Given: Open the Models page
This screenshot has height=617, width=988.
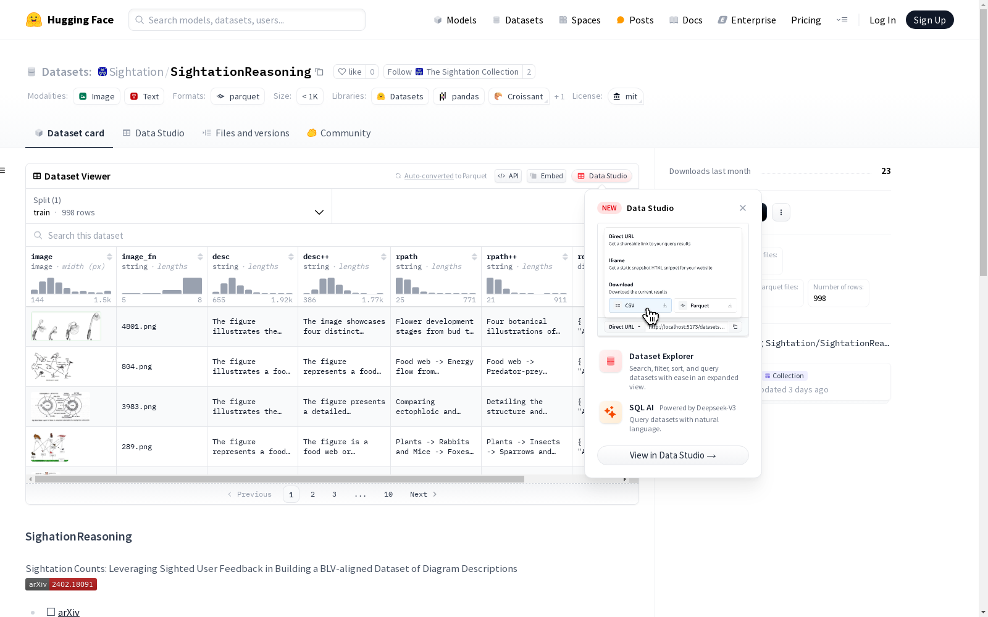Looking at the screenshot, I should 455,20.
